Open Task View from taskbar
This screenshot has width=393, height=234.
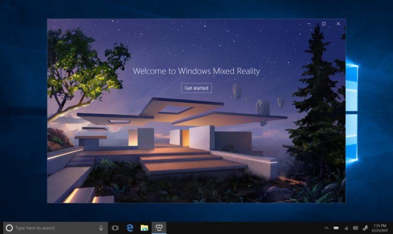click(115, 228)
